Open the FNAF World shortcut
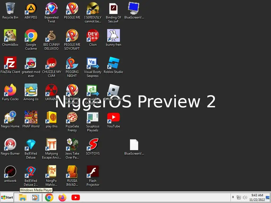Viewport: 271px width, 203px height. click(31, 120)
